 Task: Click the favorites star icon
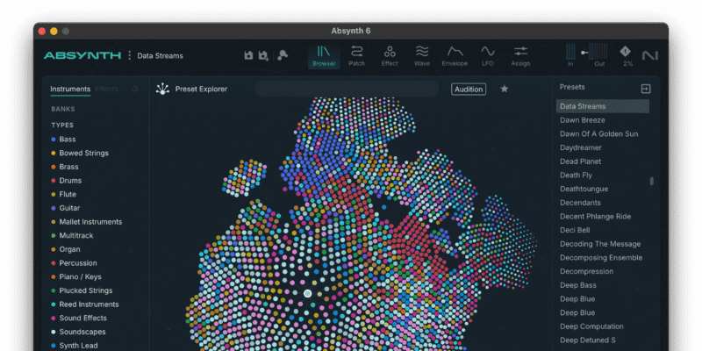point(504,89)
